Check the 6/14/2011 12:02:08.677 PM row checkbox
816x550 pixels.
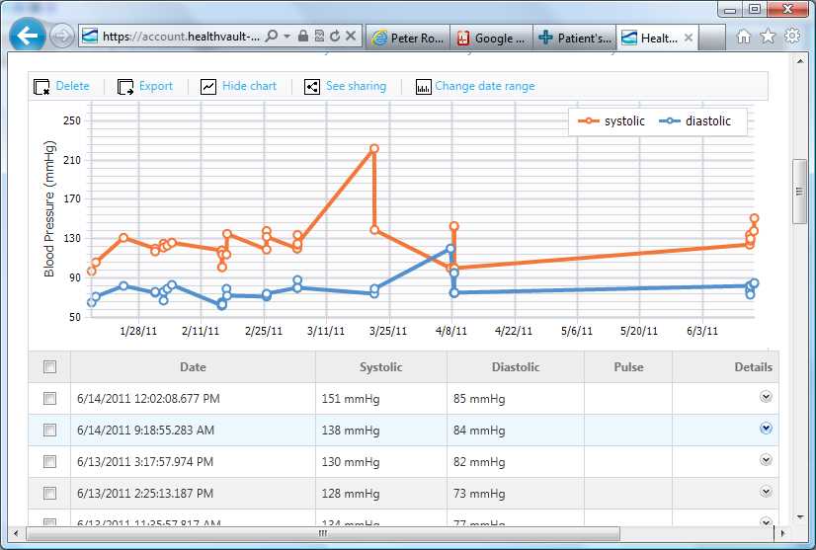point(50,399)
